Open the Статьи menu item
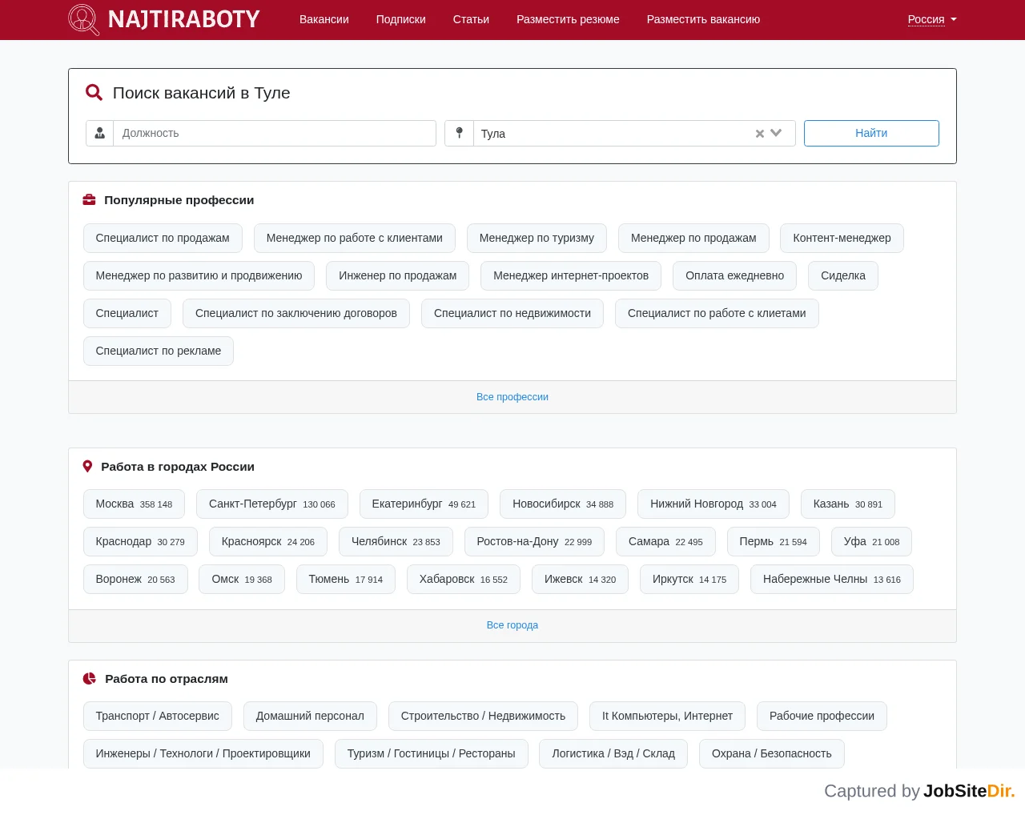 coord(471,19)
